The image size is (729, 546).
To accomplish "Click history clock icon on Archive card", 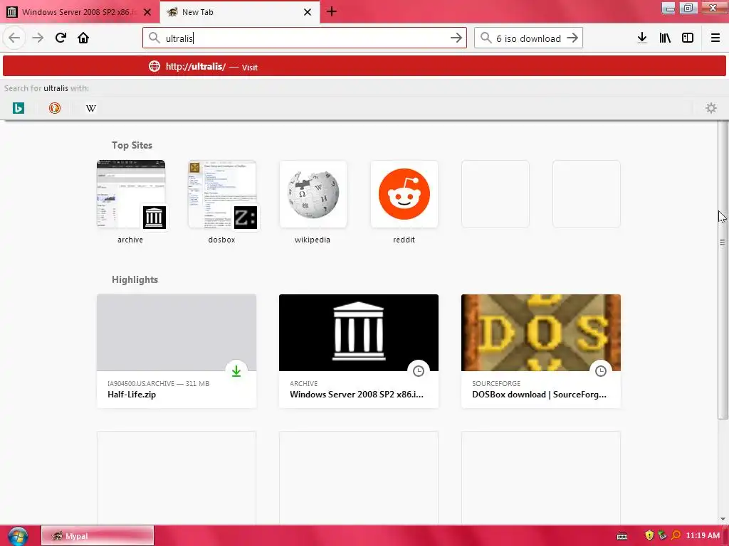I will coord(419,371).
